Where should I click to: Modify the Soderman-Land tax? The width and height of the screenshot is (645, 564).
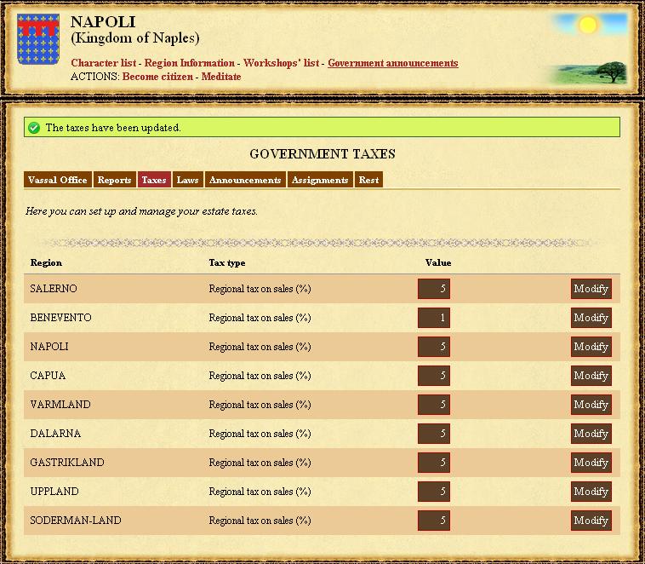[591, 521]
